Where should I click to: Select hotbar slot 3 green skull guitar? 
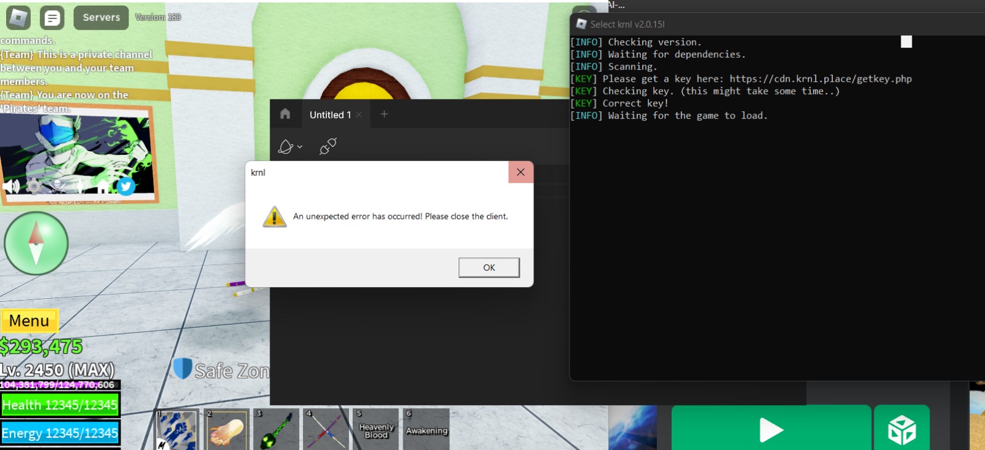point(276,429)
